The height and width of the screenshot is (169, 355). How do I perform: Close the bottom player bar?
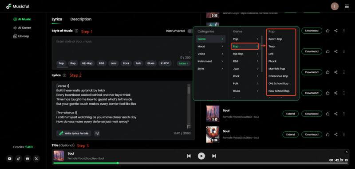coord(347,152)
